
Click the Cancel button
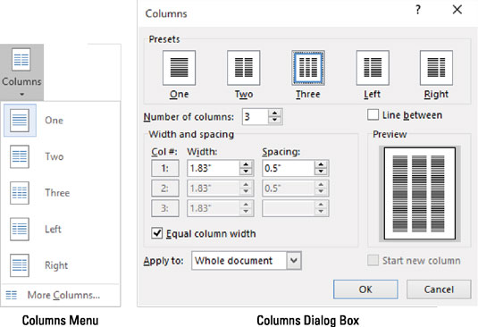tap(439, 289)
